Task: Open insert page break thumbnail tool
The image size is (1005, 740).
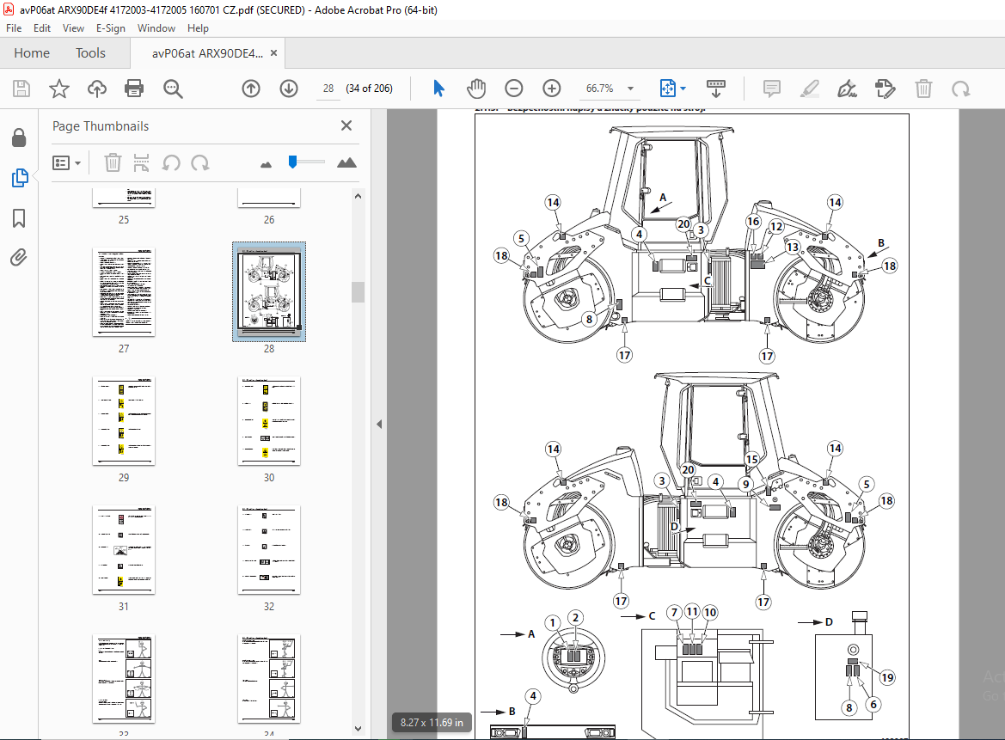Action: [141, 162]
